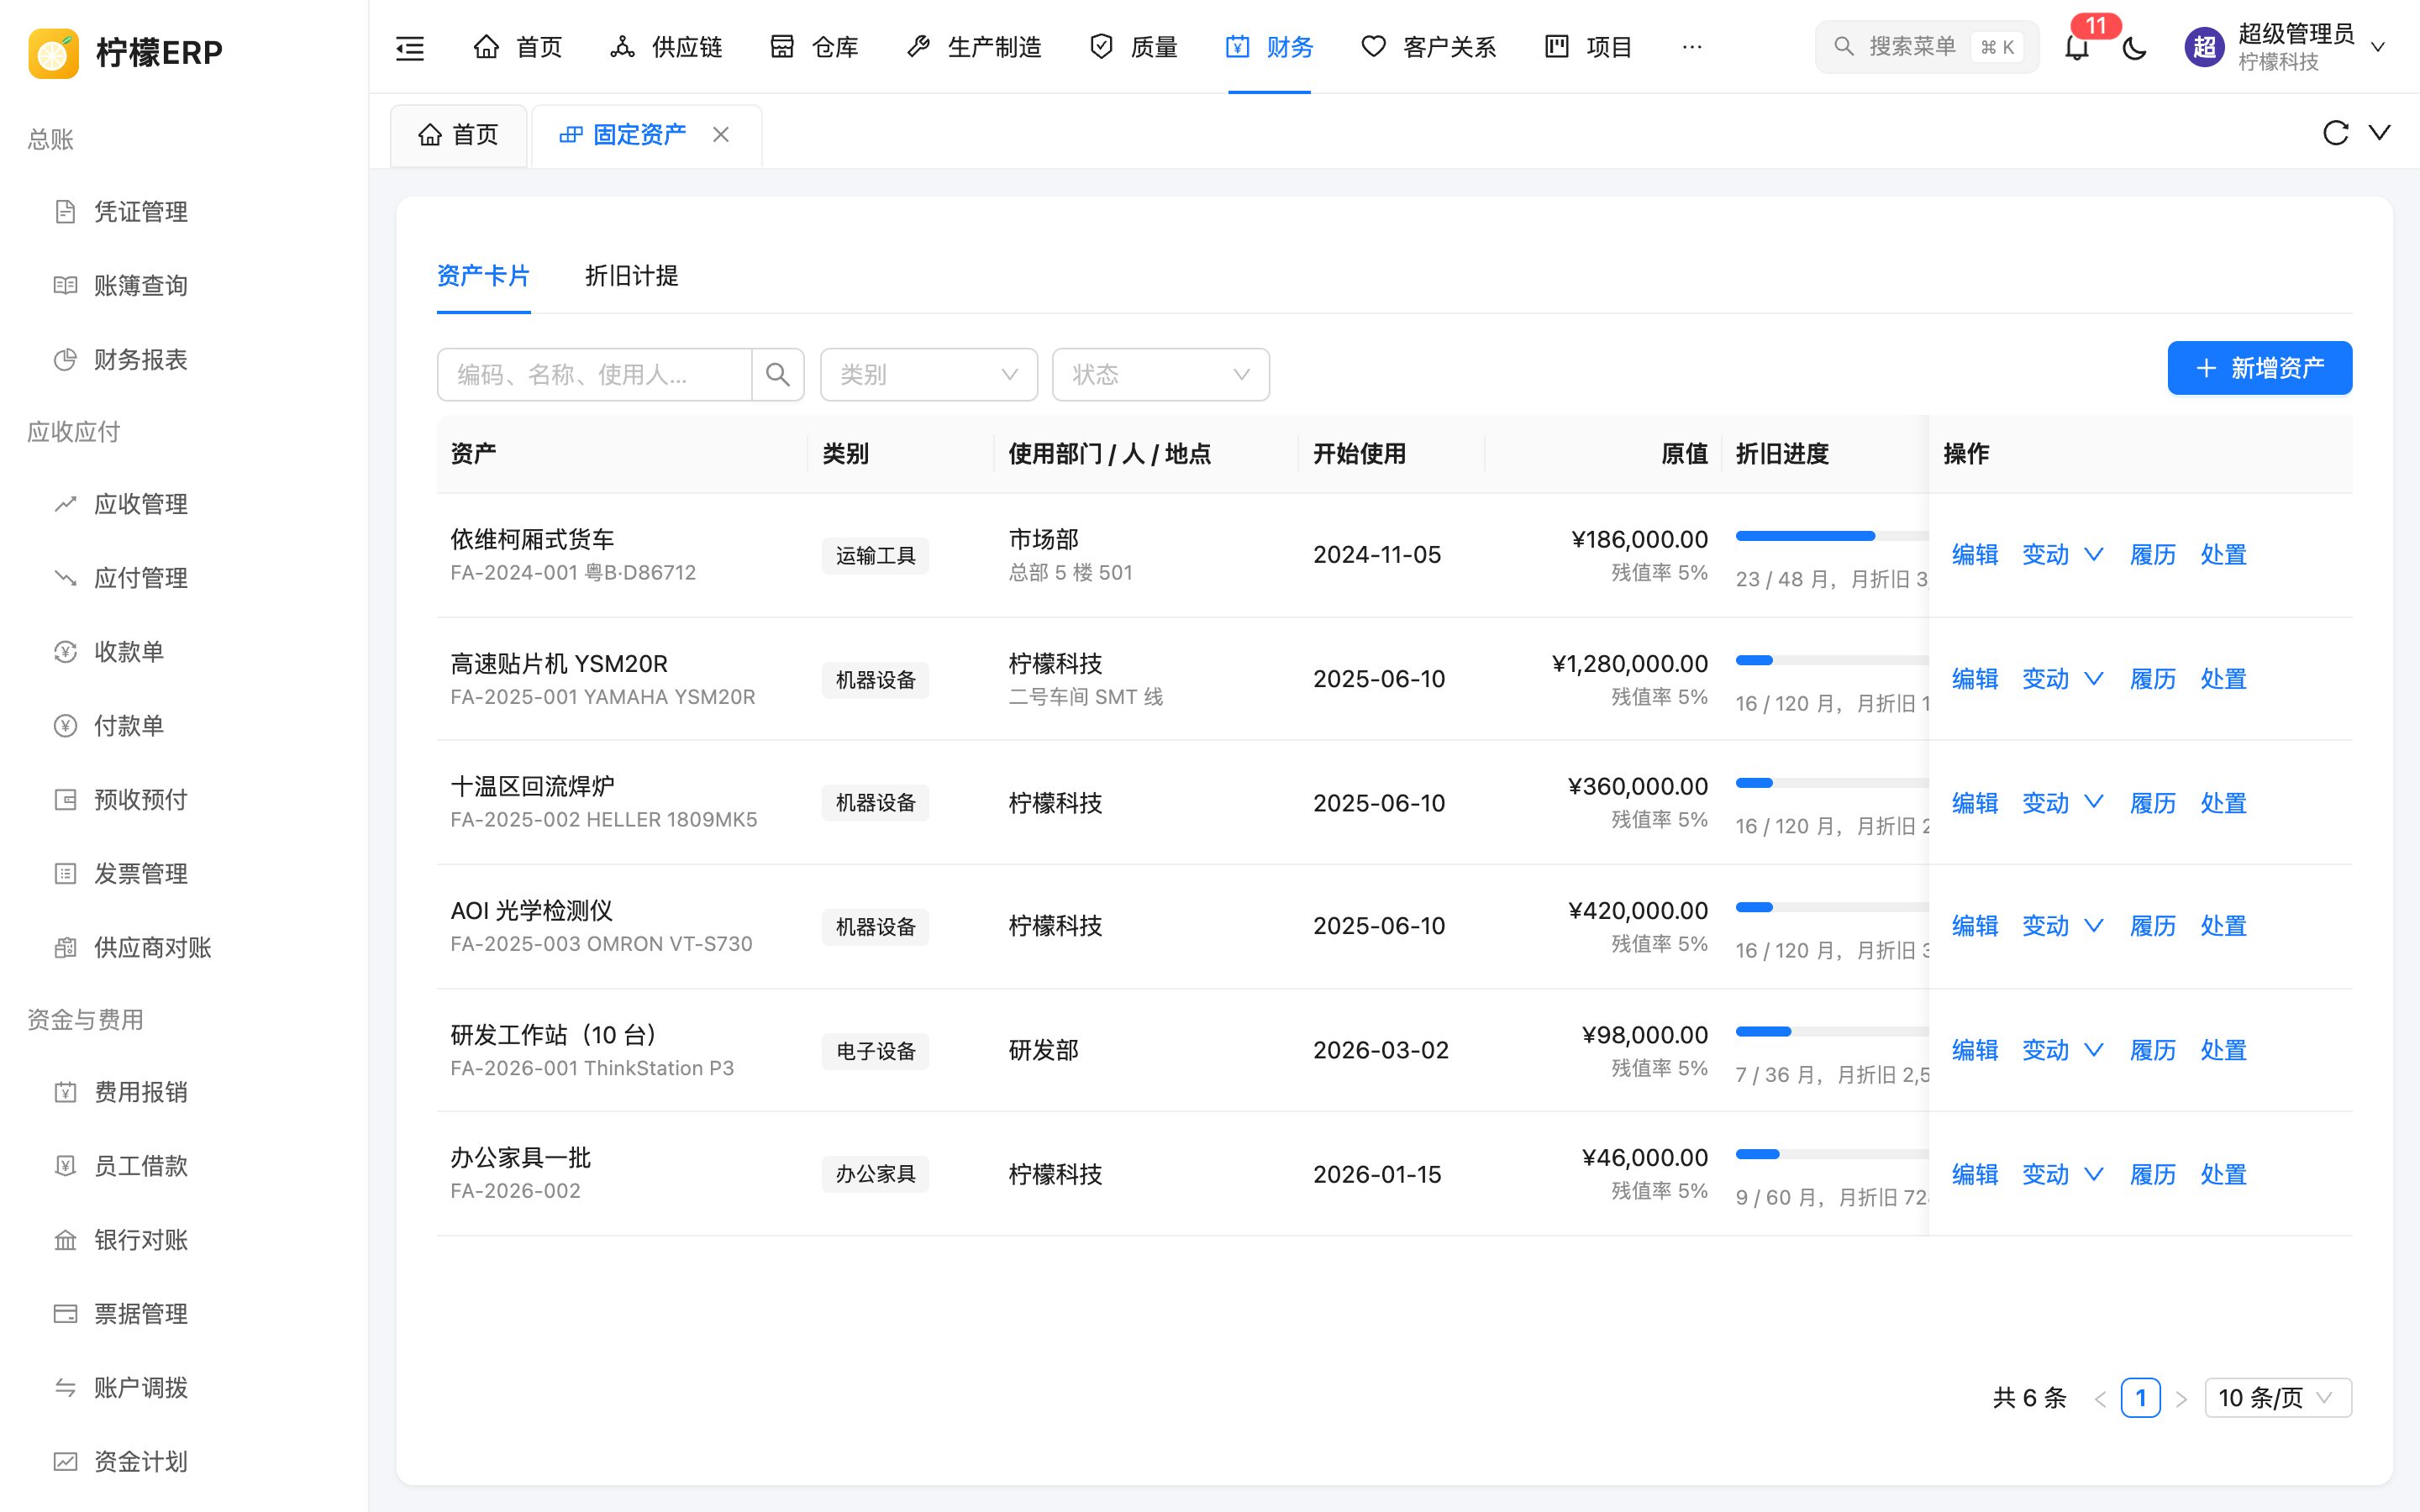
Task: Click 处置 for AOI 光学检测仪
Action: pos(2223,926)
